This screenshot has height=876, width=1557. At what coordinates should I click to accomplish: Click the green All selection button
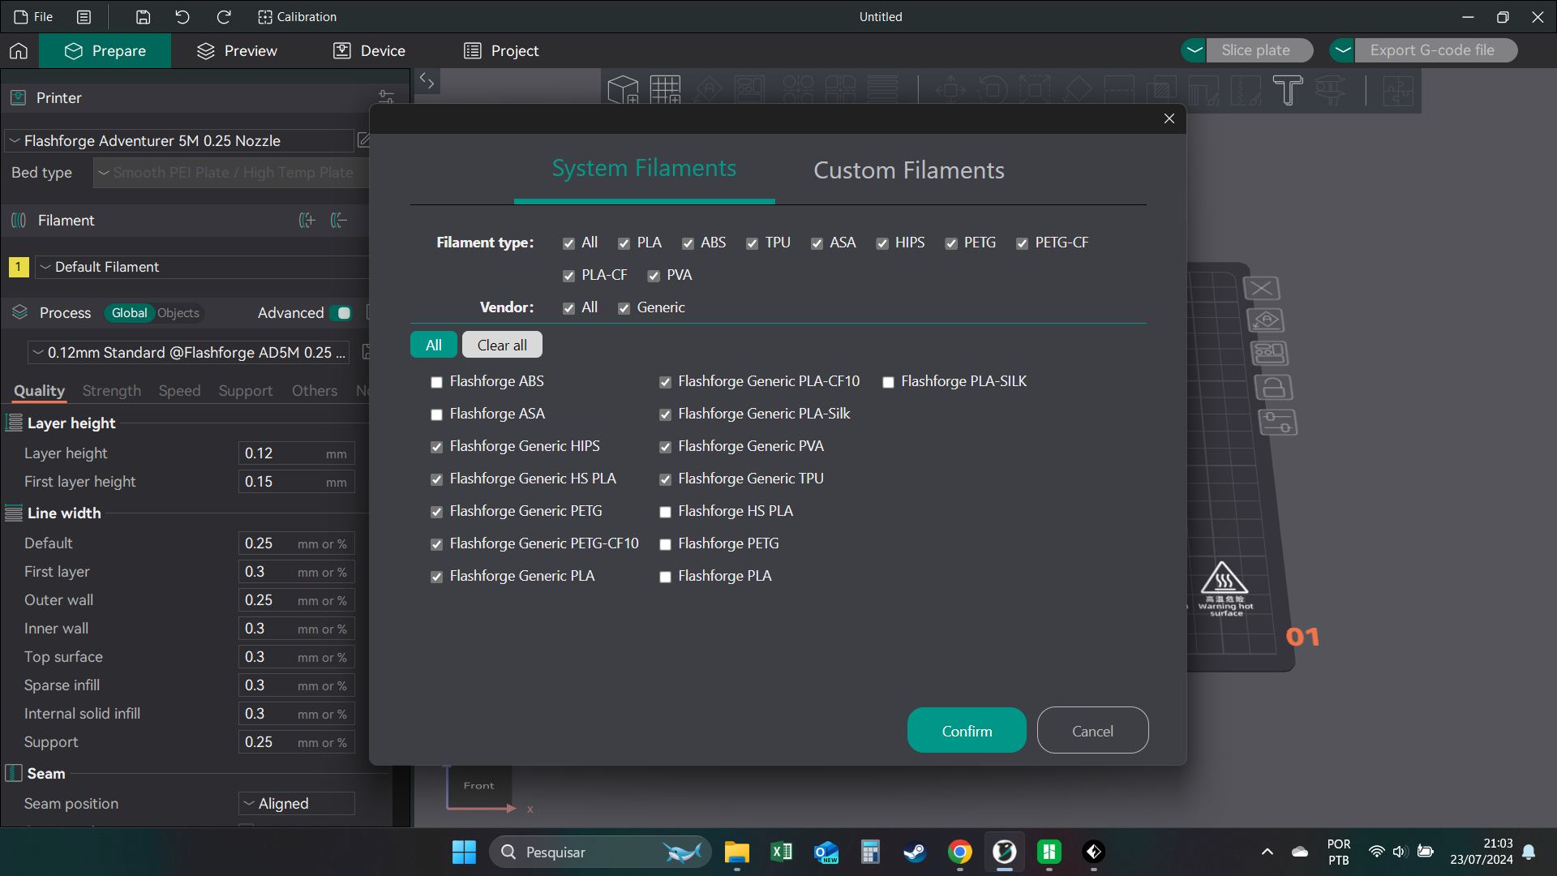point(434,345)
